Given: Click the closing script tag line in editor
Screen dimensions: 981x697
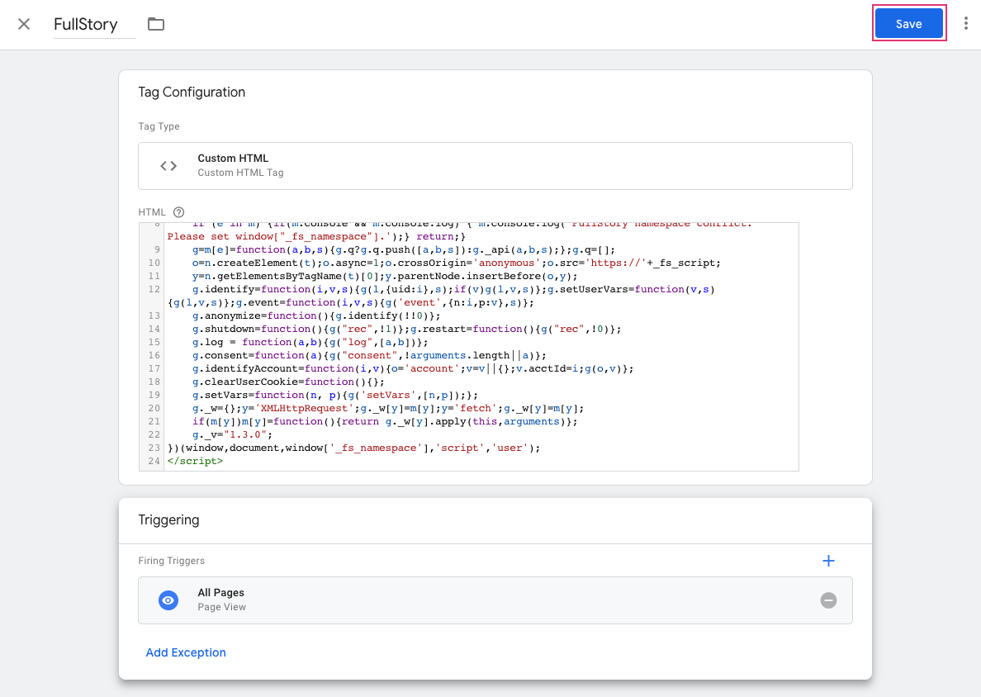Looking at the screenshot, I should tap(195, 461).
